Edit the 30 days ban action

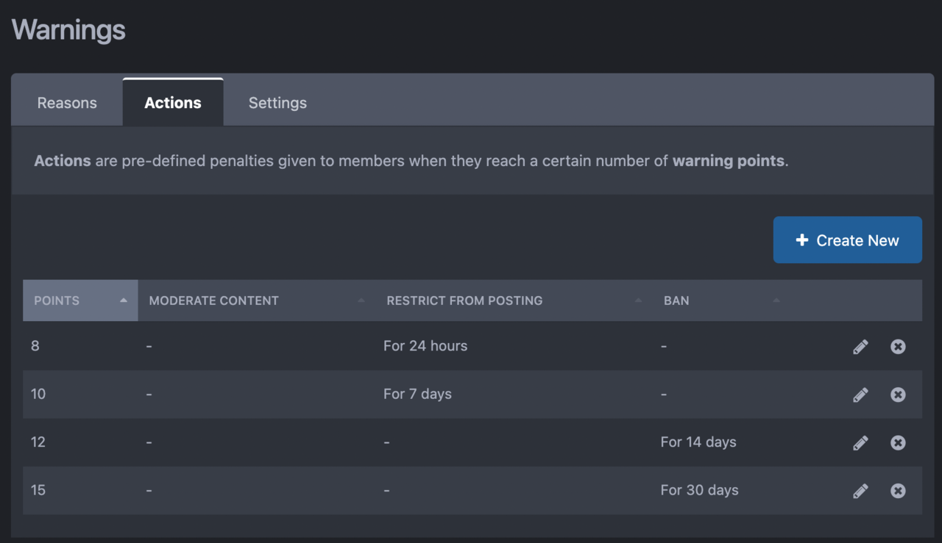(x=860, y=491)
